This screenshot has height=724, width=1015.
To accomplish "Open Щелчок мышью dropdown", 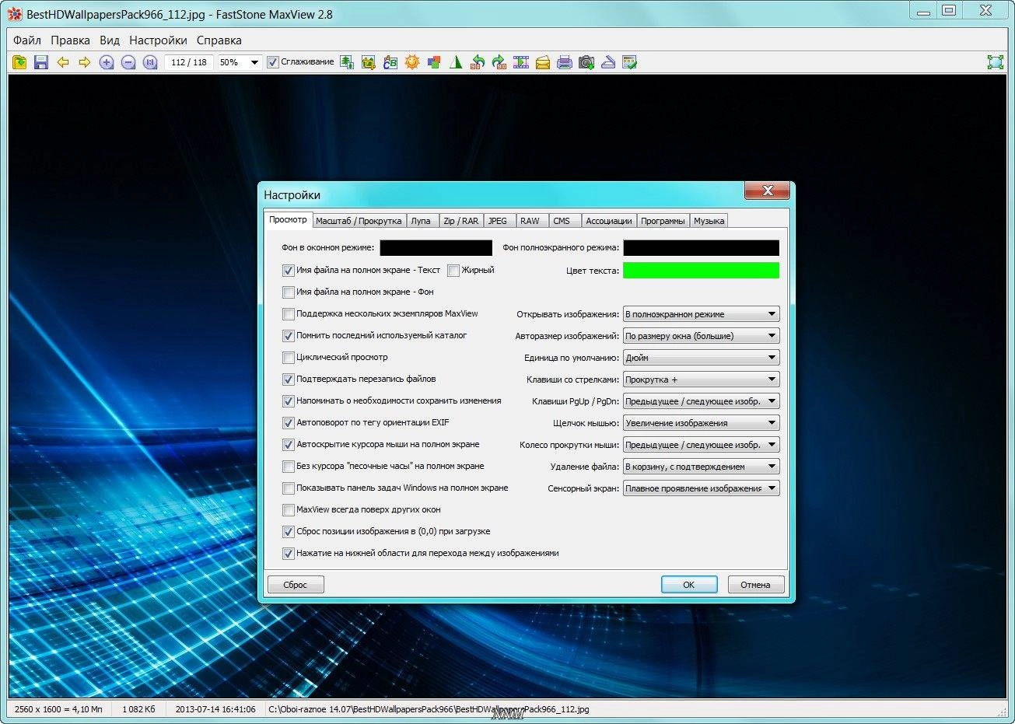I will [701, 423].
